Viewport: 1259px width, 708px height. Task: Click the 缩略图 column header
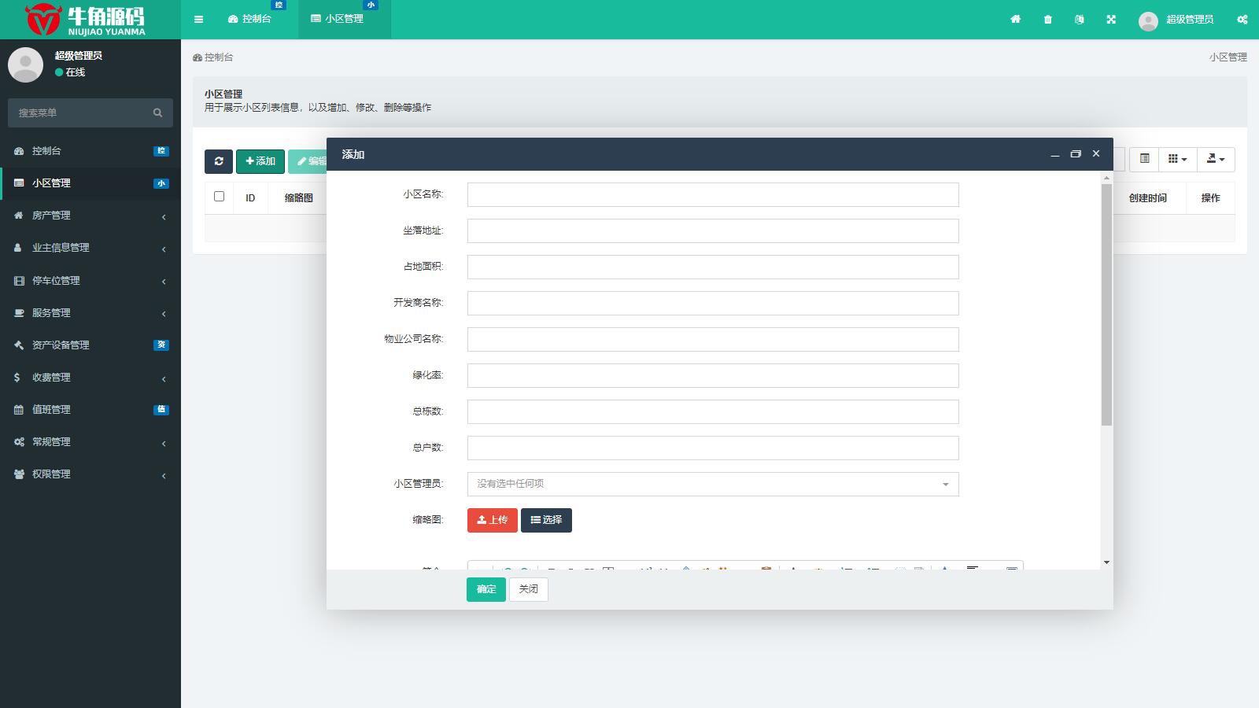coord(299,198)
